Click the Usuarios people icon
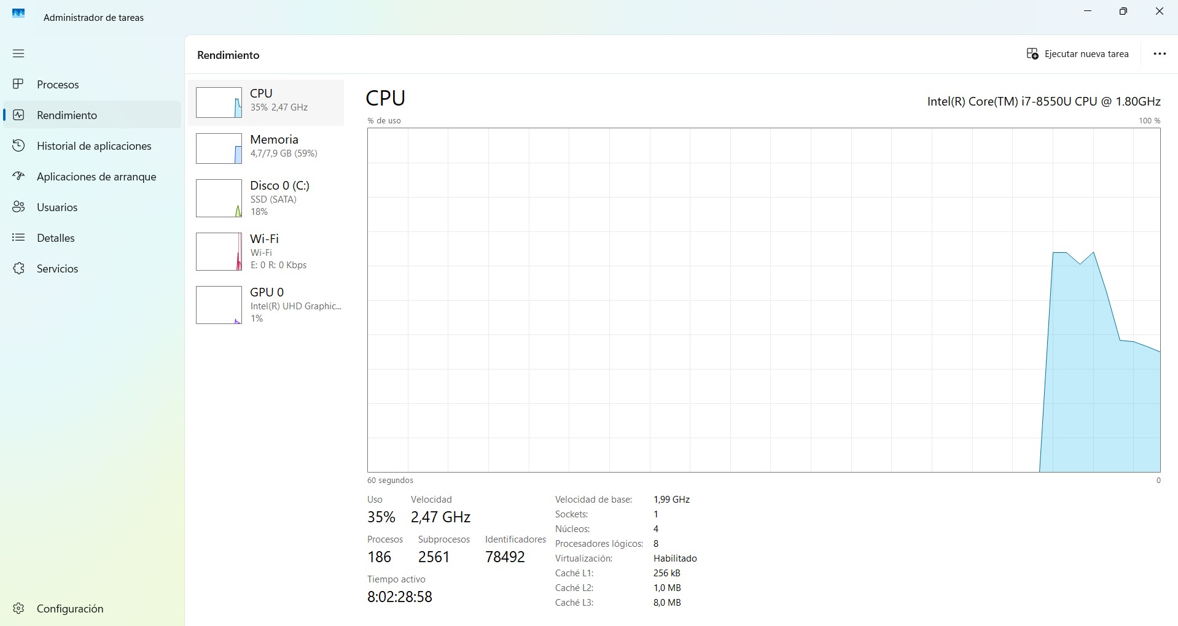 point(18,207)
